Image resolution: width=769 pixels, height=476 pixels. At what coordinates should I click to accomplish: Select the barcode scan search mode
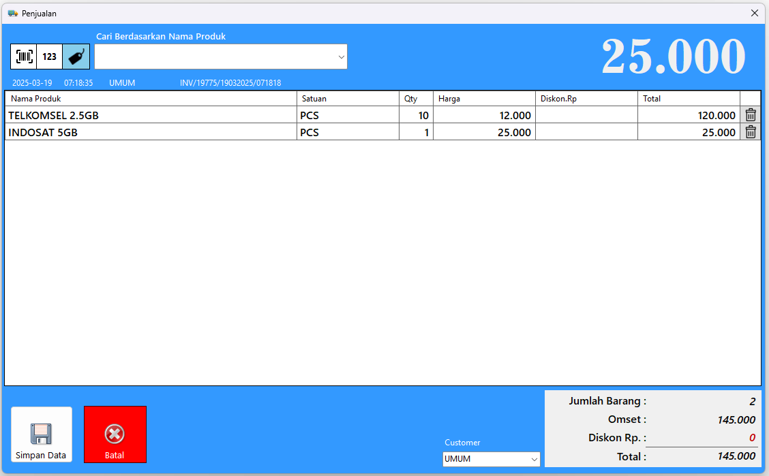pyautogui.click(x=24, y=57)
